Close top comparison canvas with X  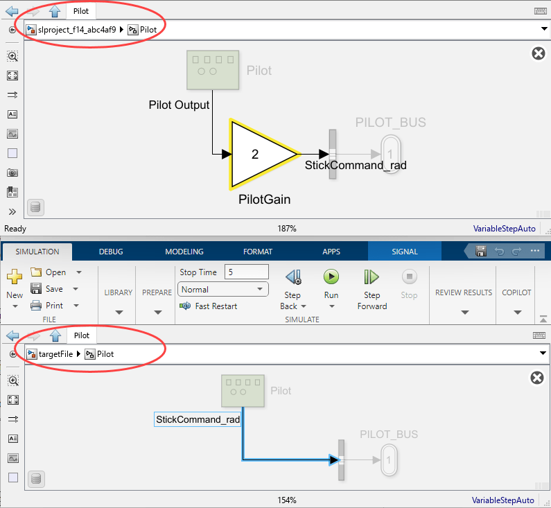click(x=538, y=54)
